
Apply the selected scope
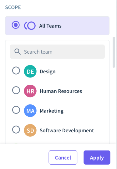pyautogui.click(x=97, y=157)
